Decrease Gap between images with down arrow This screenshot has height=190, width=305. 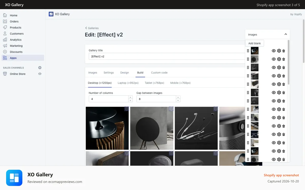pyautogui.click(x=178, y=100)
